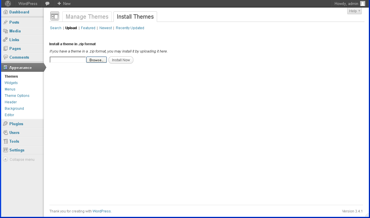Open the Plugins menu item
The height and width of the screenshot is (218, 370).
[16, 124]
